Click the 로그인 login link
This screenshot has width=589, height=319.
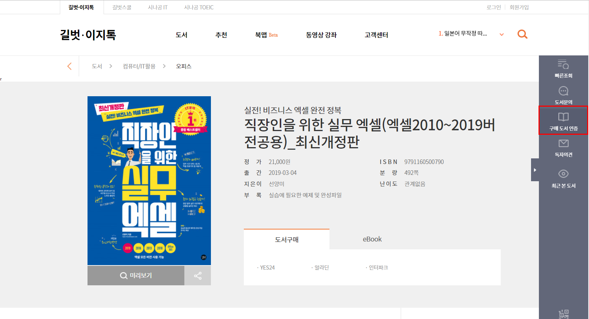pos(493,7)
